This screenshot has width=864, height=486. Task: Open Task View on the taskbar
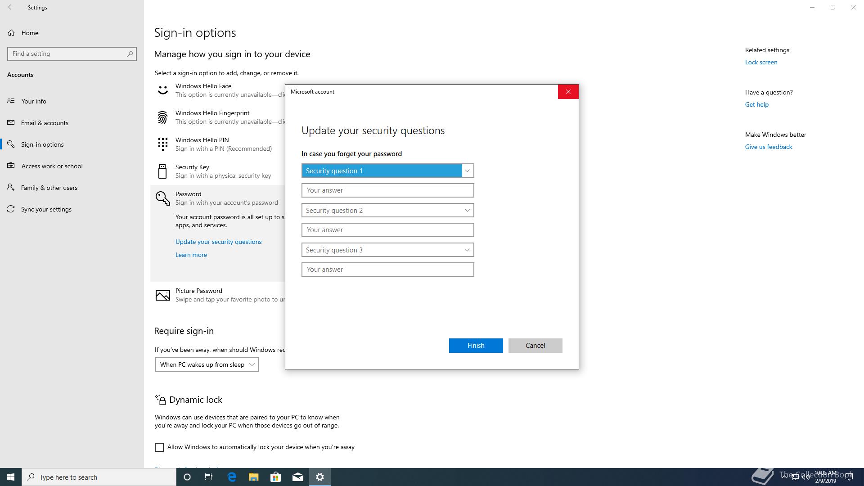pyautogui.click(x=209, y=477)
